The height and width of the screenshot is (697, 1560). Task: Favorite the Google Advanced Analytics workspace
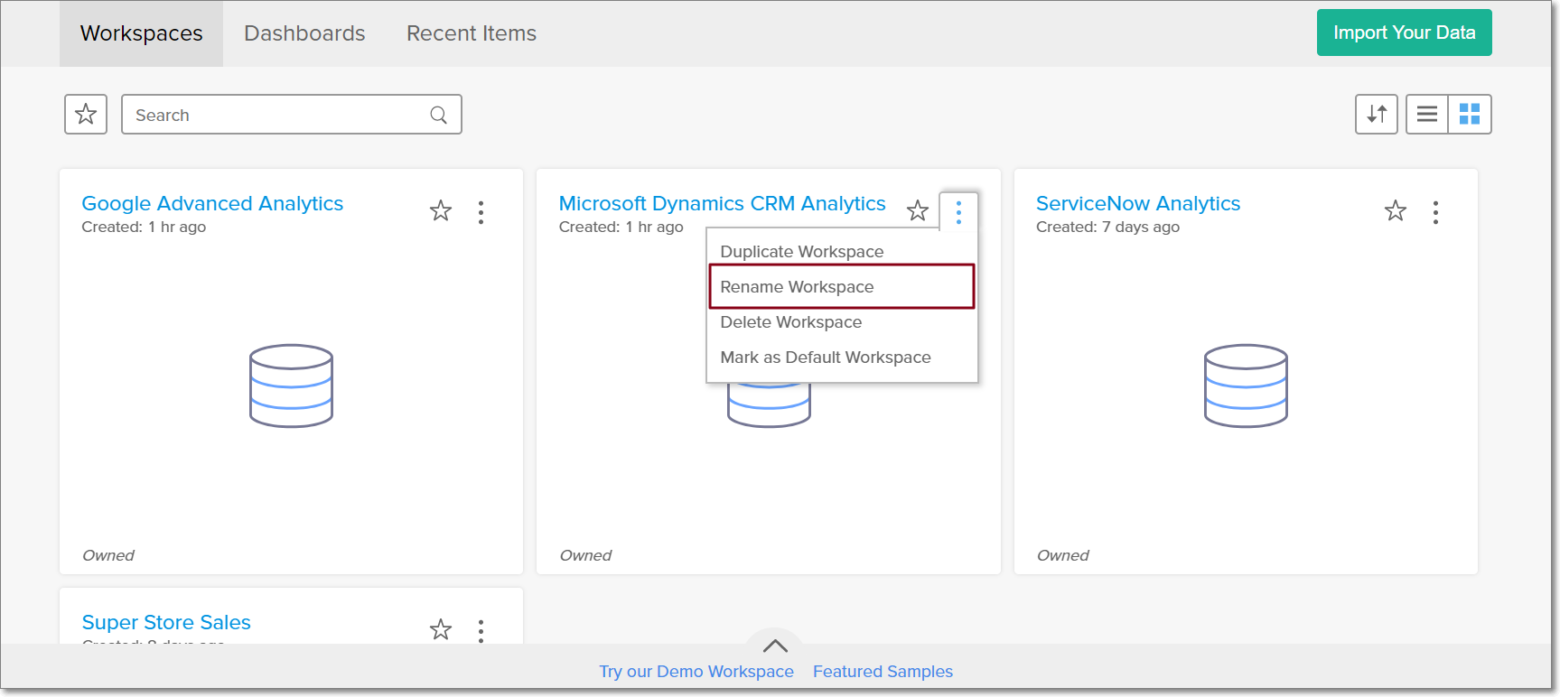point(441,211)
